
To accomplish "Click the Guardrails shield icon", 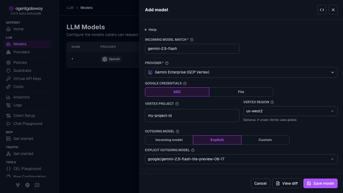I will tap(9, 70).
